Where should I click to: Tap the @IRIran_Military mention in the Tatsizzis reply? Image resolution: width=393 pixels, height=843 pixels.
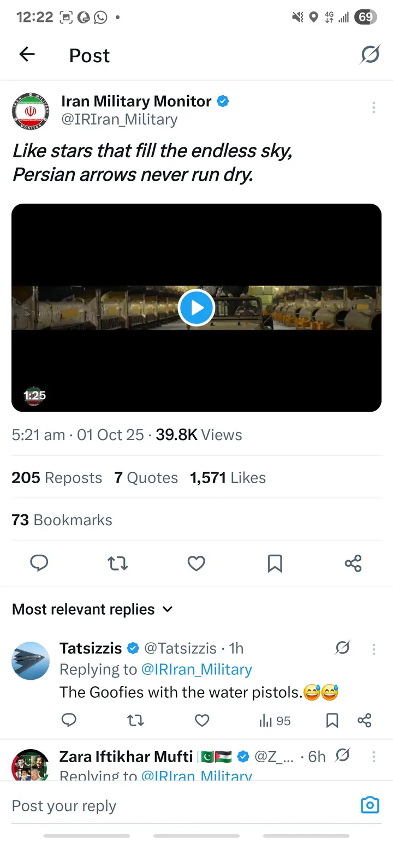(196, 669)
